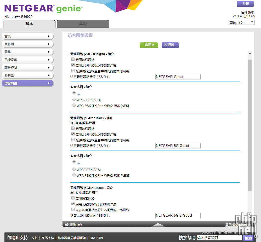Click the NETGEAR-5G-2-Guest SSID input field
The width and height of the screenshot is (261, 242).
(x=178, y=215)
